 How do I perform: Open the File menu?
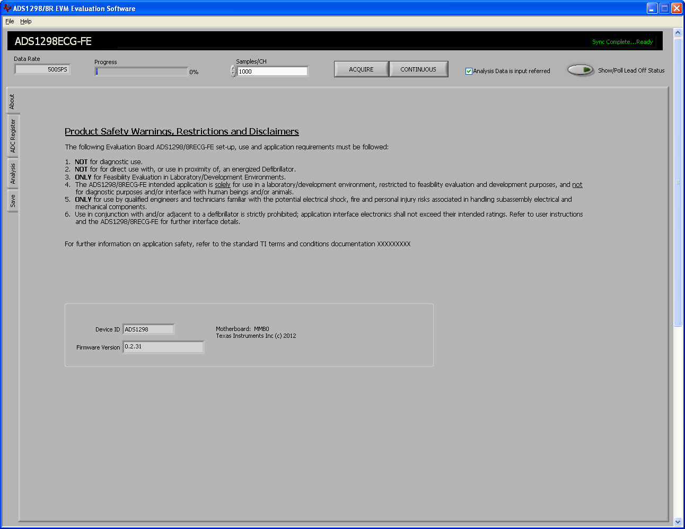tap(10, 21)
